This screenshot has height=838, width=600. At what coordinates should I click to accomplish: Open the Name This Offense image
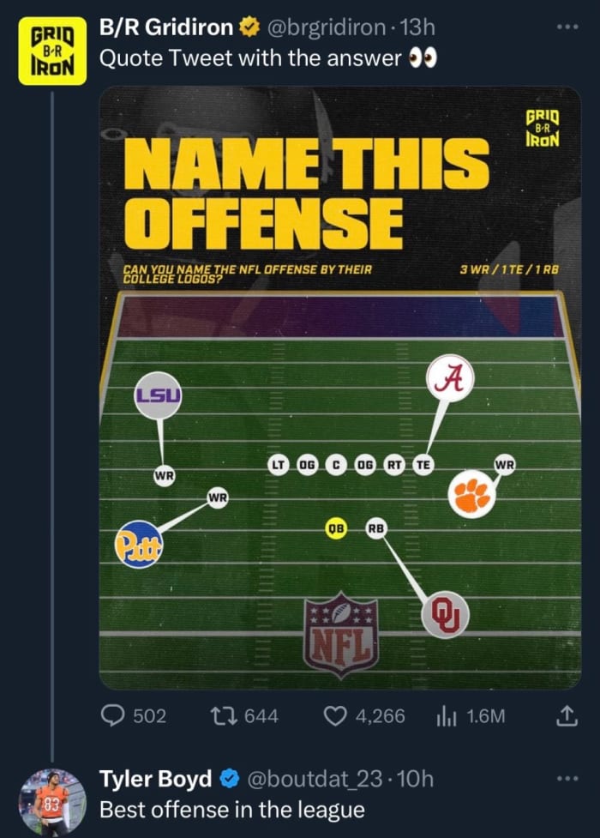coord(340,388)
